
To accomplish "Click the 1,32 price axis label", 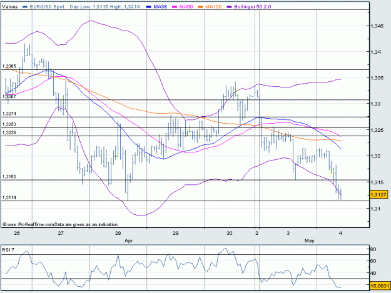I will point(376,156).
